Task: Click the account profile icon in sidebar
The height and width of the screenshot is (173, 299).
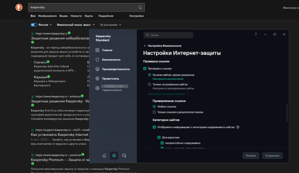Action: point(97,88)
